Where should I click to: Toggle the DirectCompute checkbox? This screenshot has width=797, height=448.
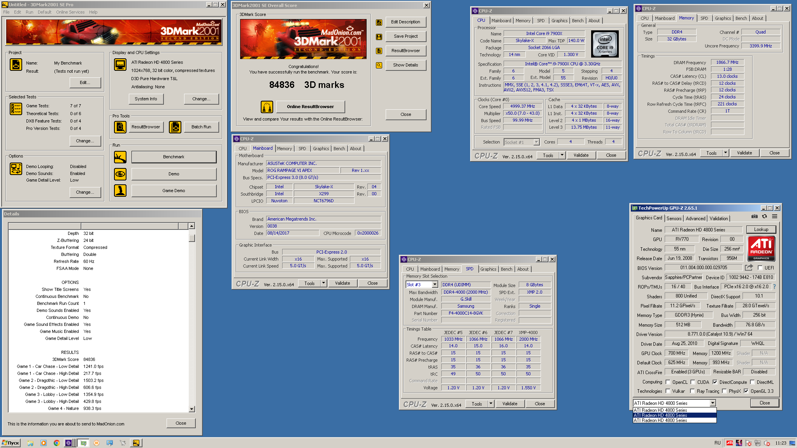coord(715,382)
